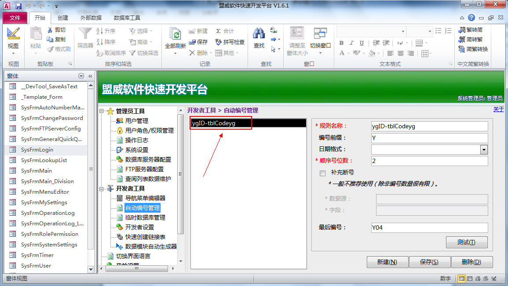Click the 编号前缀 input field
This screenshot has width=508, height=286.
point(430,138)
